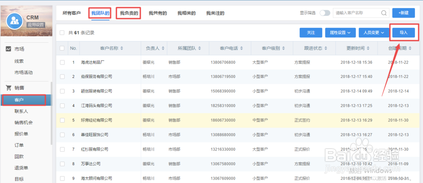Image resolution: width=423 pixels, height=183 pixels.
Task: Open 应用设置 under CRM
Action: pyautogui.click(x=36, y=25)
